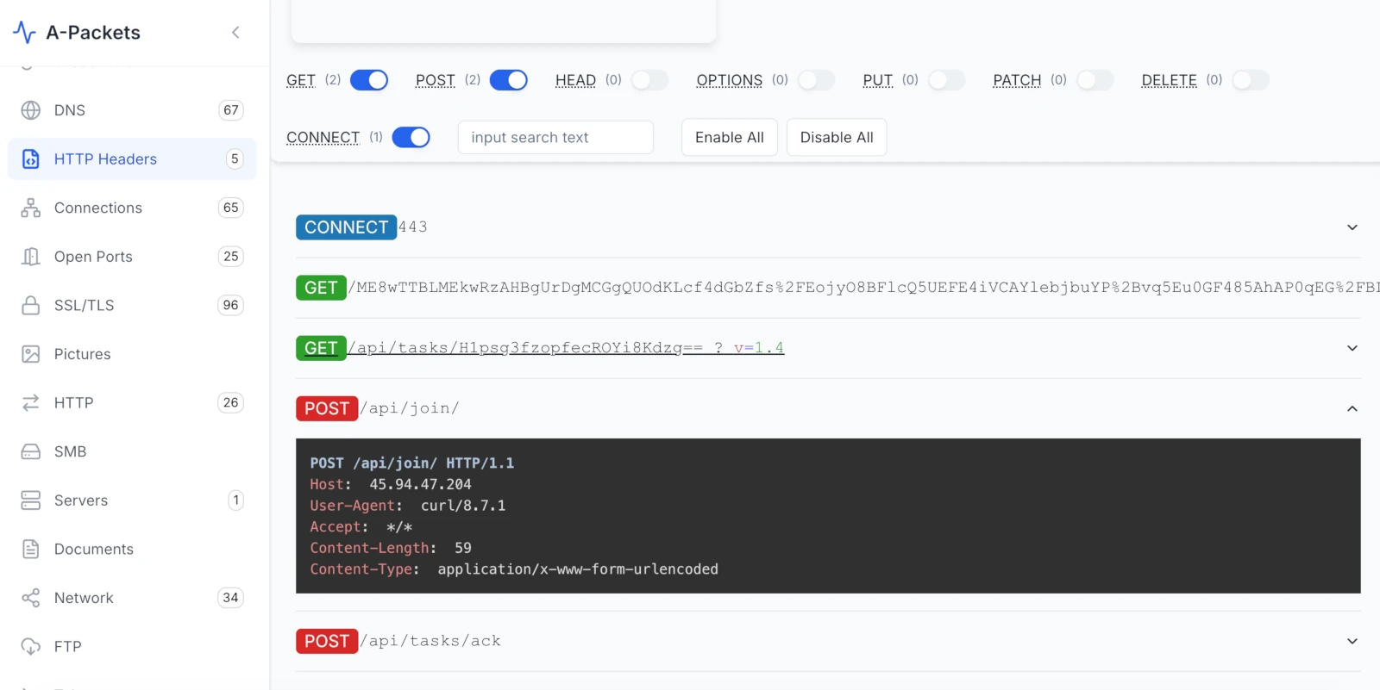
Task: Expand the POST /api/tasks/ack request
Action: (1352, 641)
